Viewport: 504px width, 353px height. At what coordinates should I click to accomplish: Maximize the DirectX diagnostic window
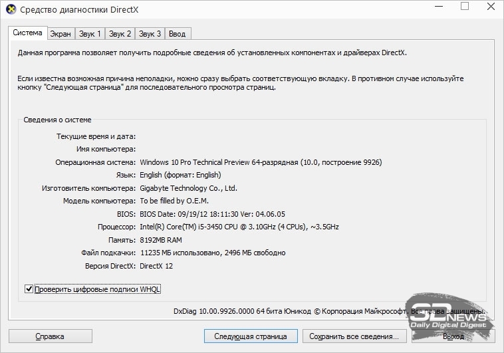click(465, 7)
